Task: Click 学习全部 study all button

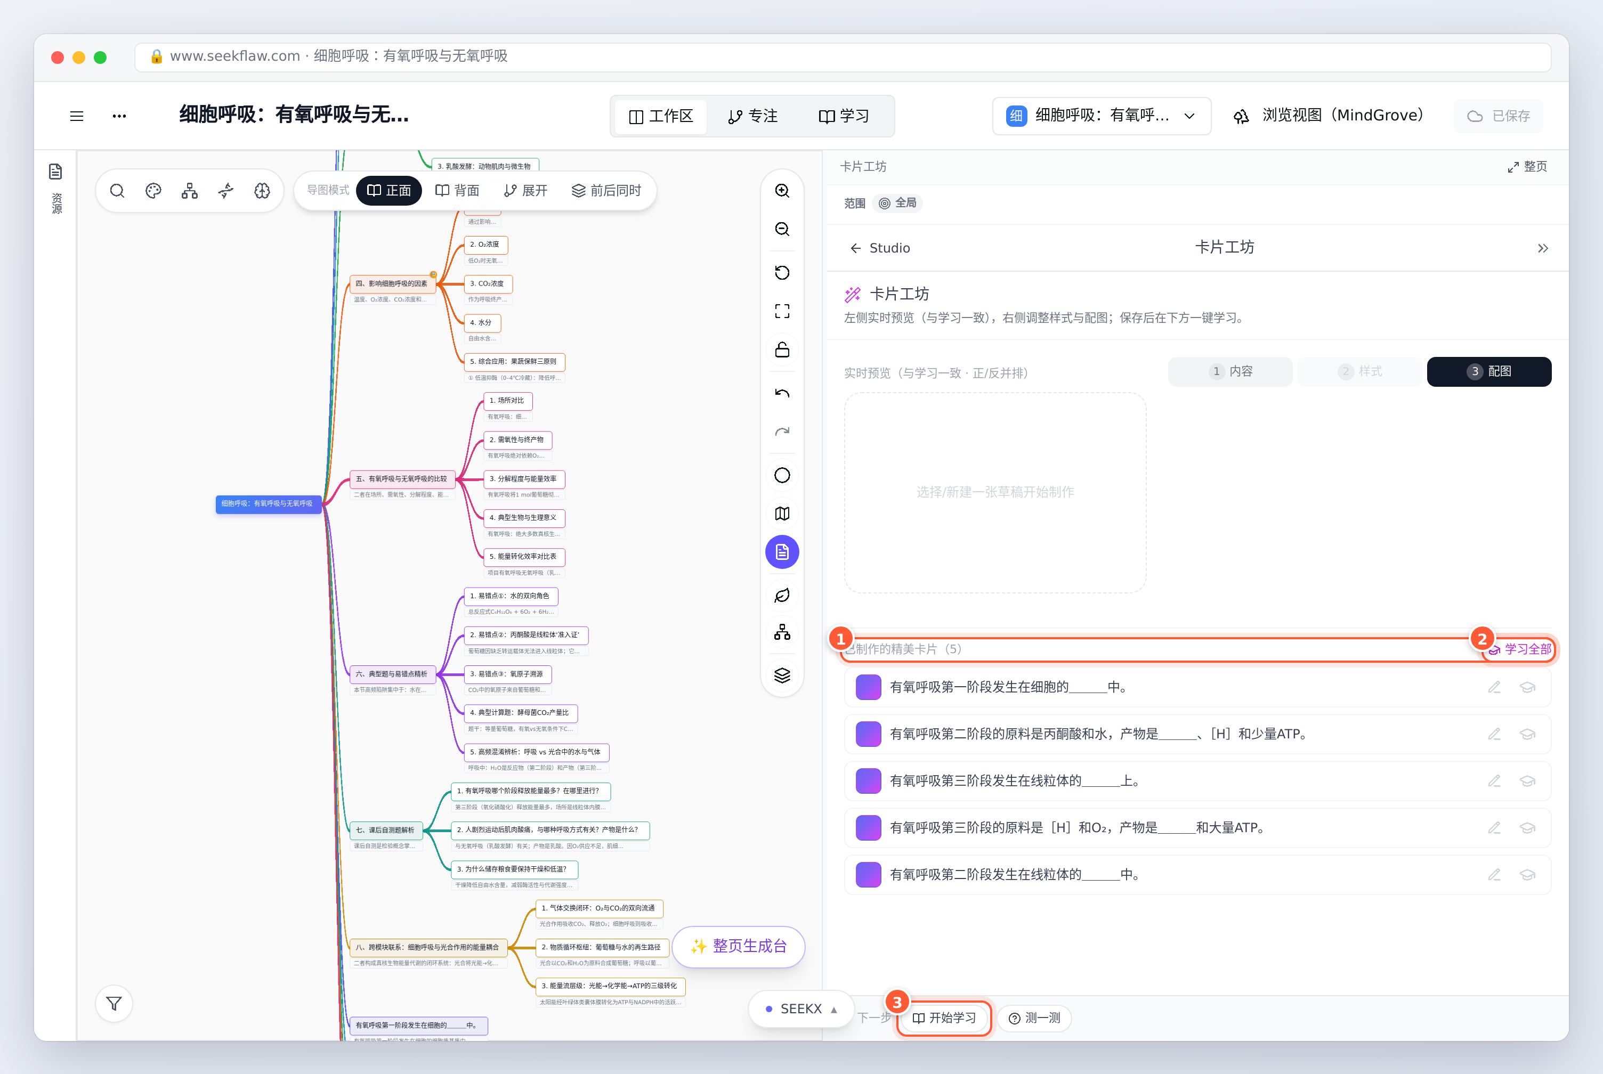Action: (x=1519, y=649)
